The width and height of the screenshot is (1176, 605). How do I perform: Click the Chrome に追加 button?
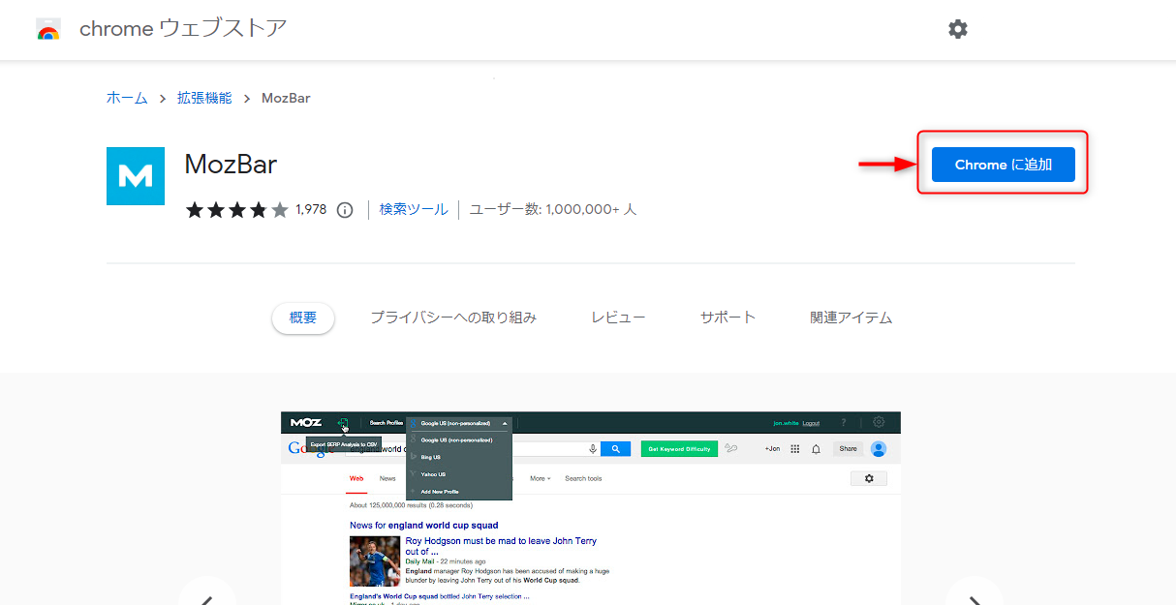(x=1003, y=165)
